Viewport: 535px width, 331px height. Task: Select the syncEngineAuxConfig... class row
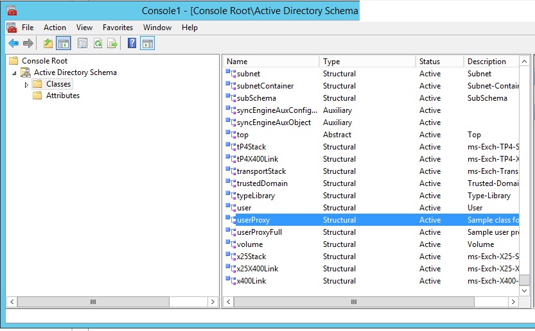[x=372, y=110]
